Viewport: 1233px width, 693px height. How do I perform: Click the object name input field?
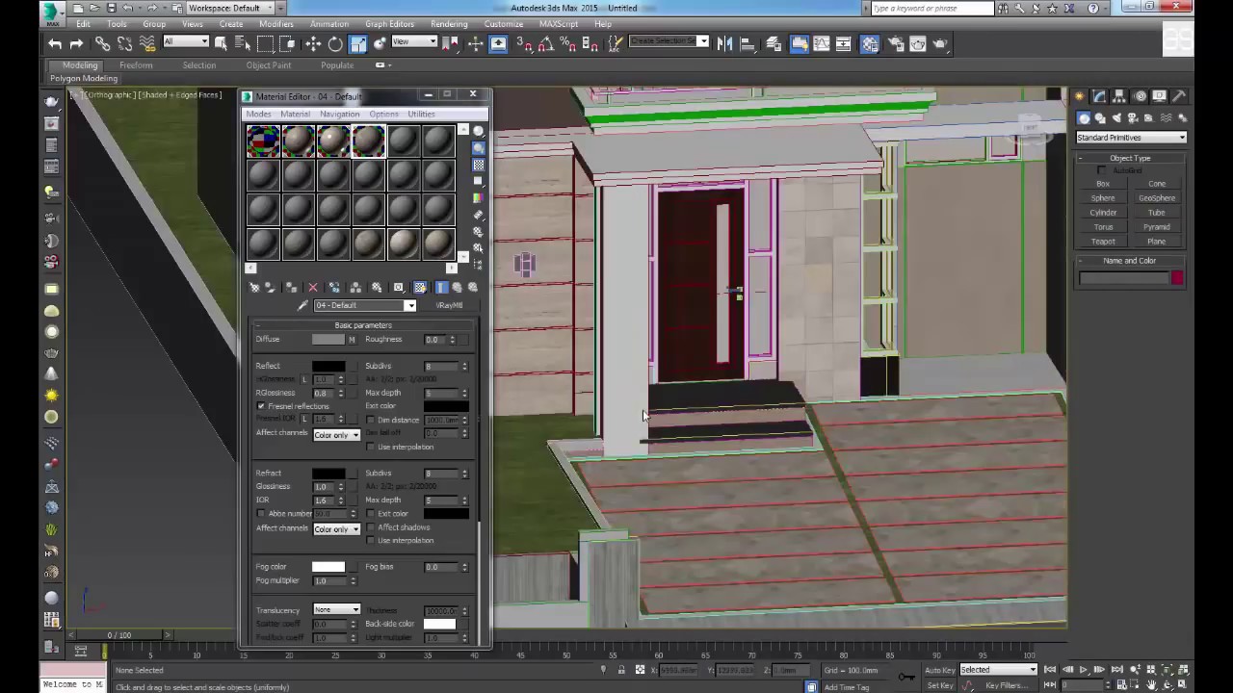[1123, 278]
